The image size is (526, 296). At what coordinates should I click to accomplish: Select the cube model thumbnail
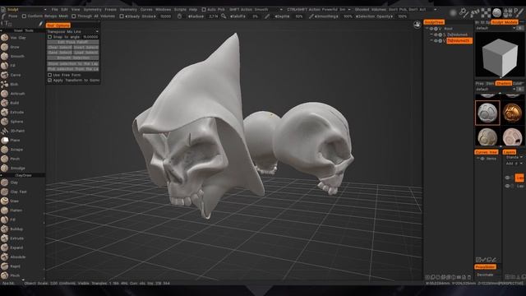point(500,56)
